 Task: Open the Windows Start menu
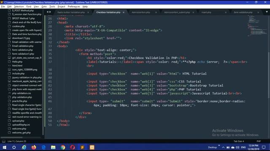pyautogui.click(x=5, y=147)
